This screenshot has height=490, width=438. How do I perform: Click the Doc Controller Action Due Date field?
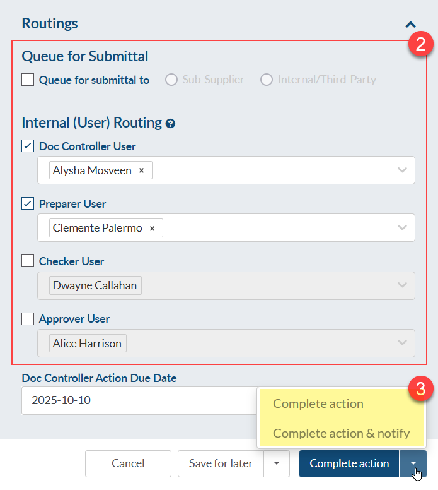click(139, 400)
